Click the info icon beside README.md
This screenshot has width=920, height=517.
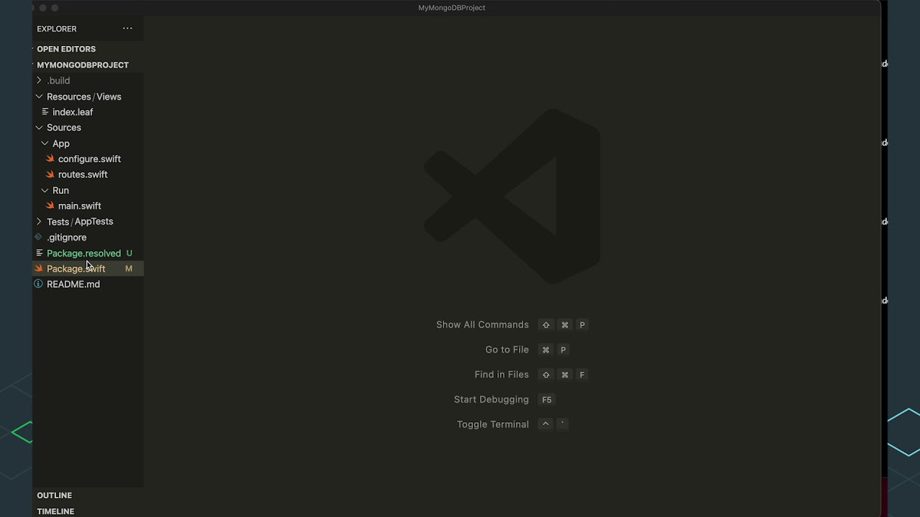click(39, 284)
